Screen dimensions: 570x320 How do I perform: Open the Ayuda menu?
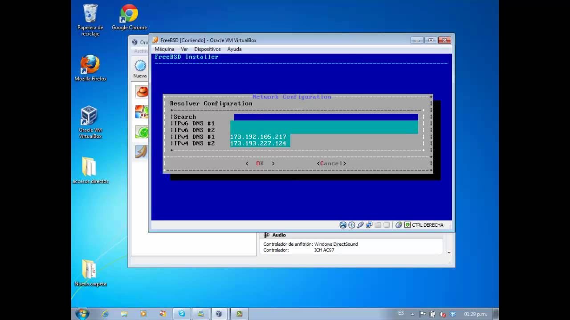click(234, 49)
